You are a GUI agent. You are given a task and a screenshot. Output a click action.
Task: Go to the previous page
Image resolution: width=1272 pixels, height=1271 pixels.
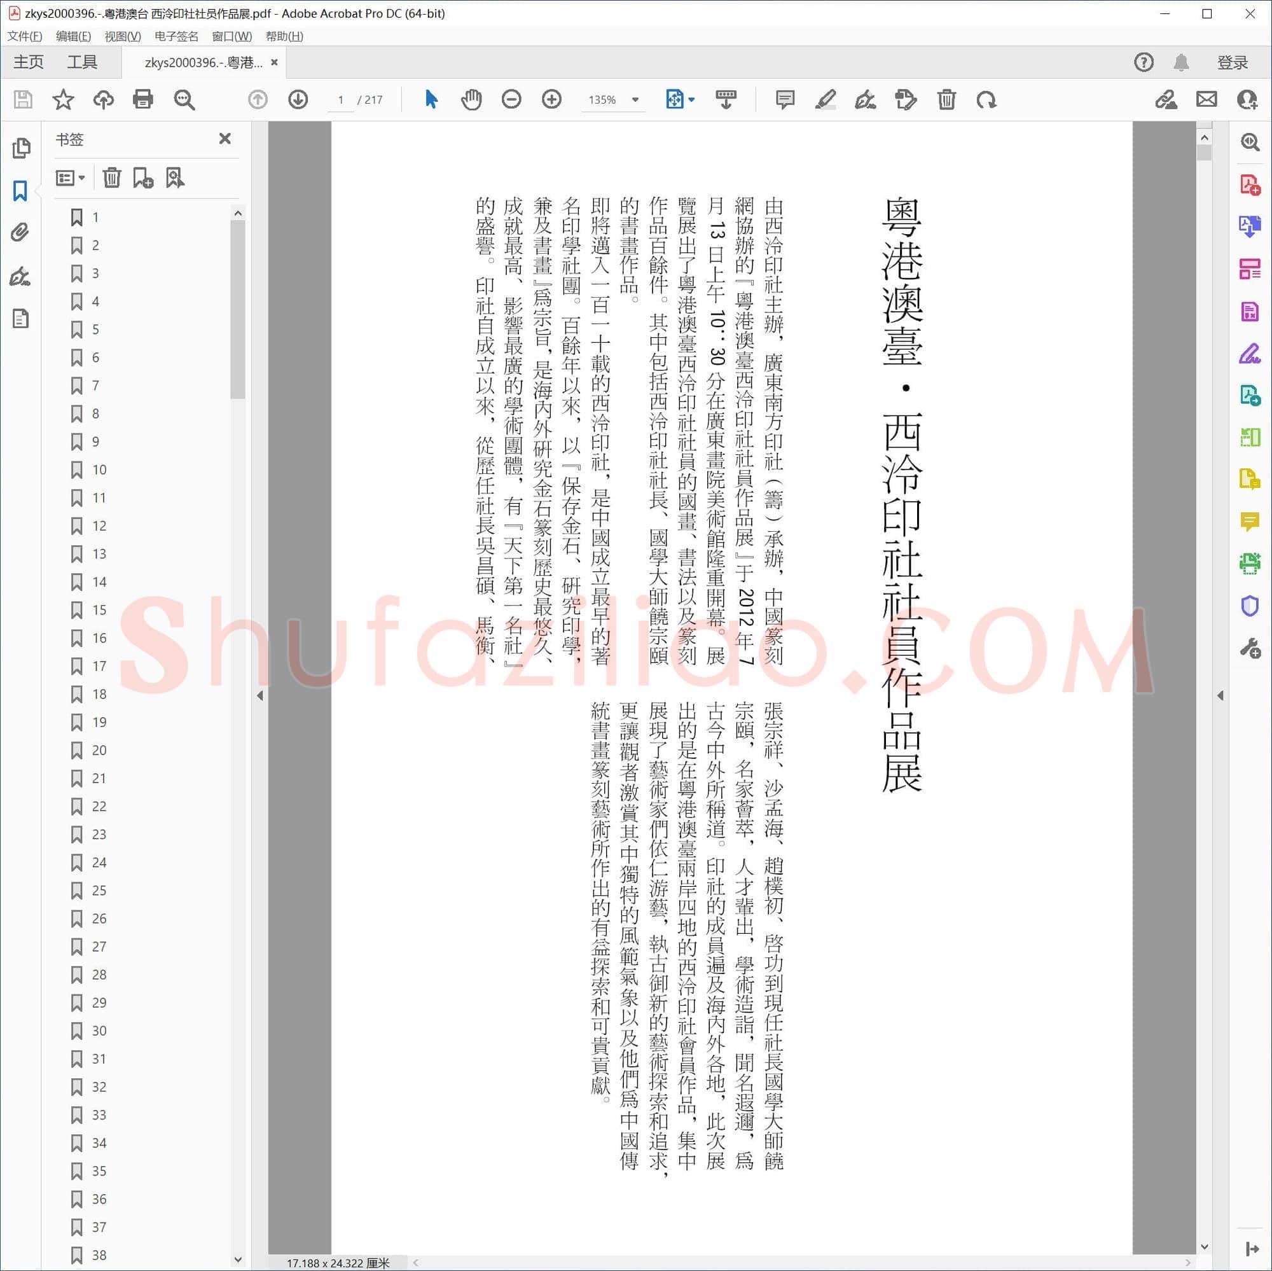[258, 99]
